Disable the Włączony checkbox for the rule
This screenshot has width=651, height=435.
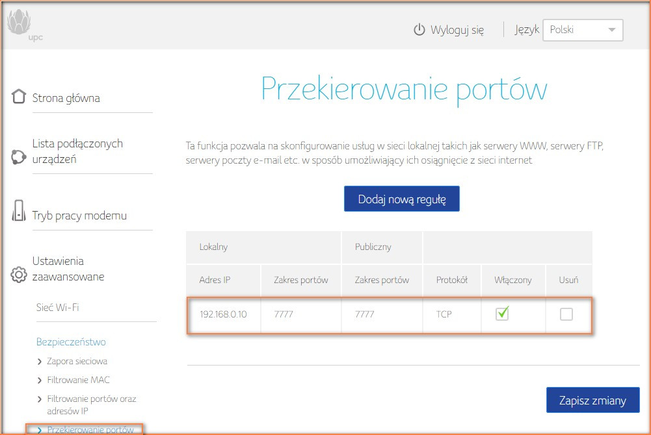503,314
